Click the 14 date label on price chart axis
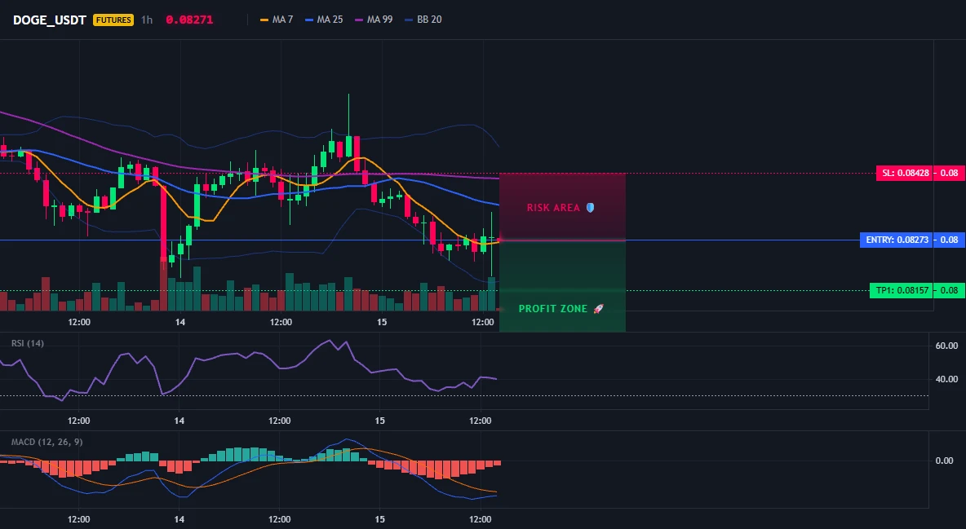This screenshot has height=529, width=966. pos(179,322)
